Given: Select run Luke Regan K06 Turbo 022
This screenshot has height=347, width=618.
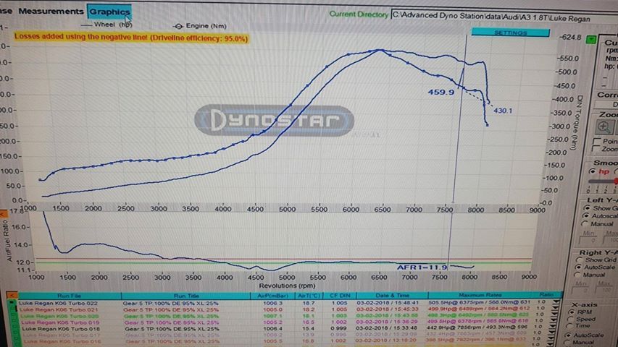Looking at the screenshot, I should click(58, 303).
